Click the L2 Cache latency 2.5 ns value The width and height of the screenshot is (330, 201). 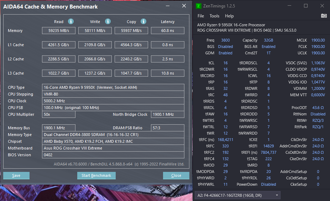click(168, 59)
